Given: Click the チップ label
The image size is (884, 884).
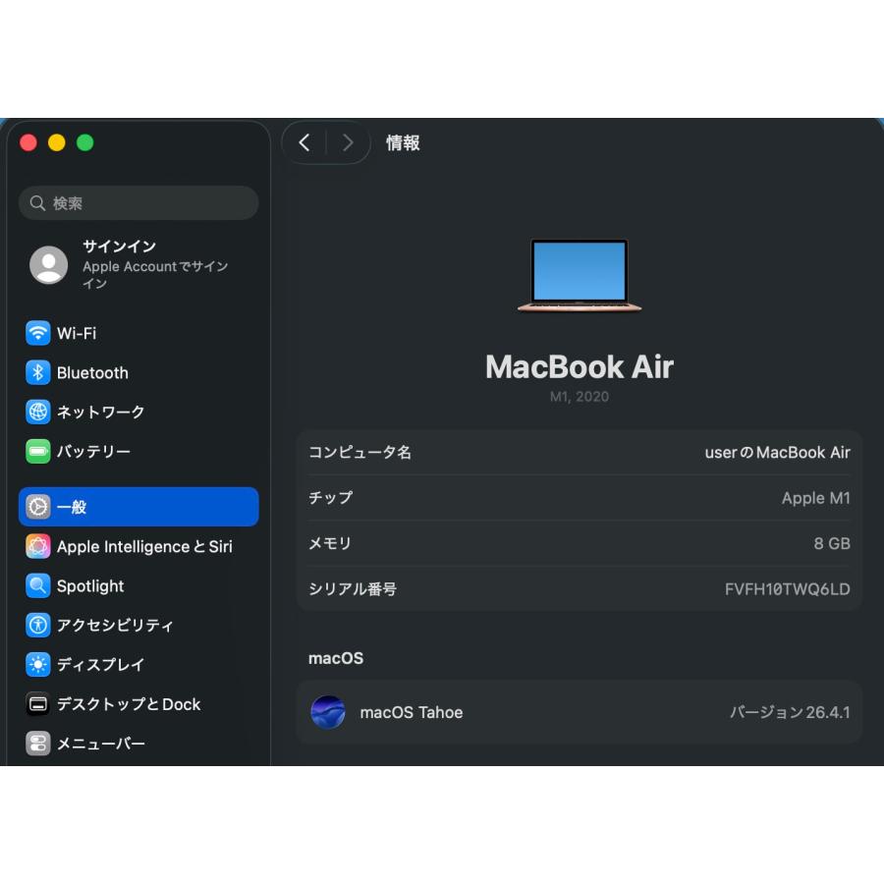Looking at the screenshot, I should coord(330,498).
